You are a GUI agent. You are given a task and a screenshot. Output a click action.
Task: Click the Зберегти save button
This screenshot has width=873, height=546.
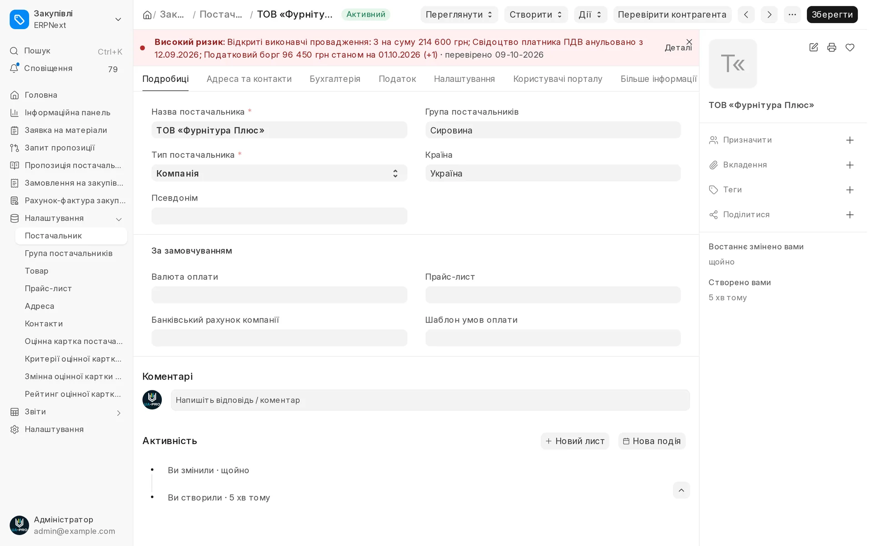click(832, 15)
